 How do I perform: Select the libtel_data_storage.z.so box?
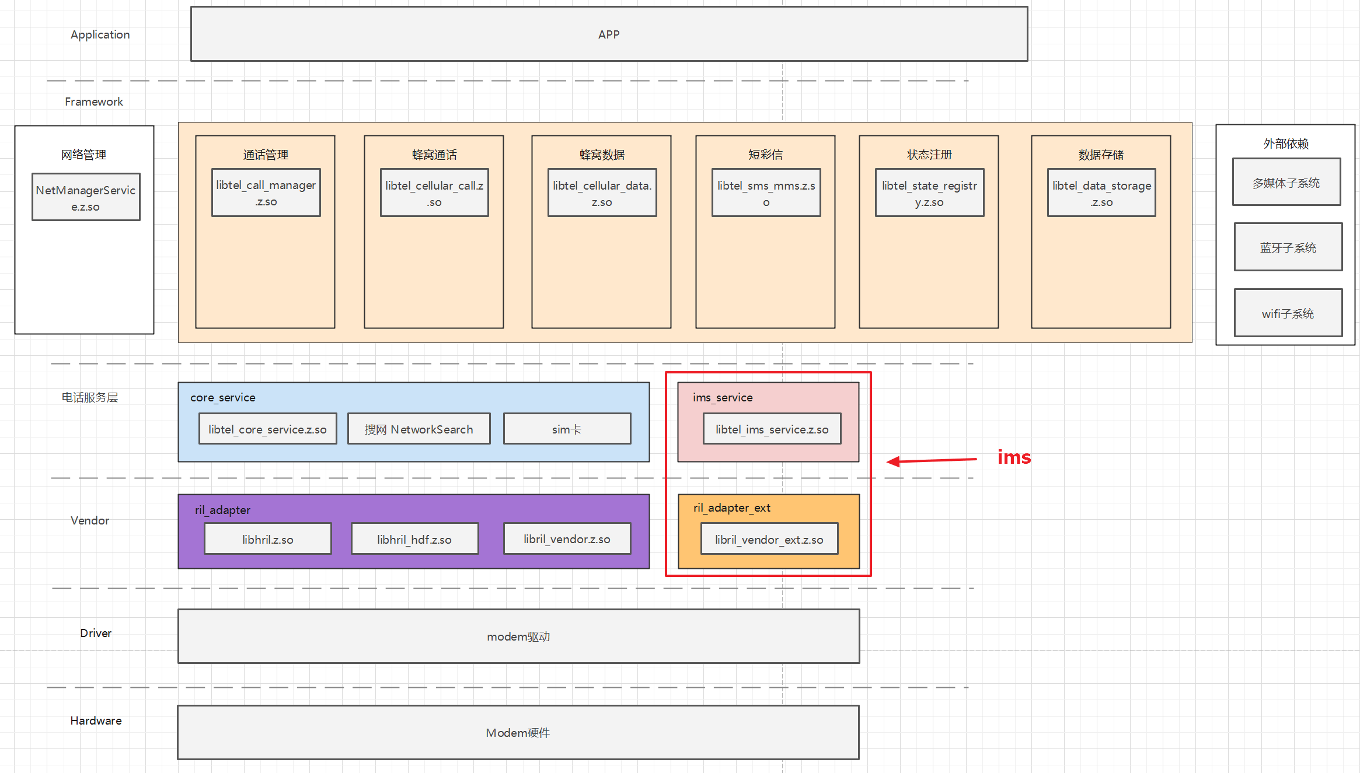click(1101, 193)
